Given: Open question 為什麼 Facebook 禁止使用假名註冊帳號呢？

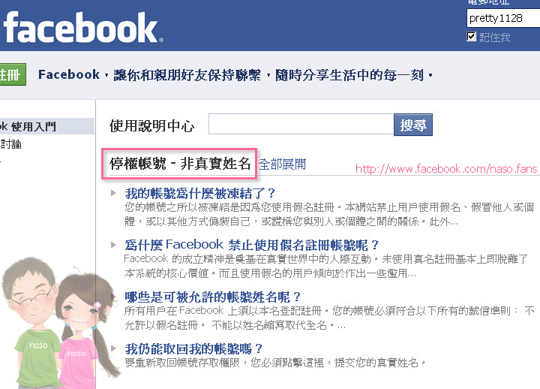Looking at the screenshot, I should coord(252,245).
